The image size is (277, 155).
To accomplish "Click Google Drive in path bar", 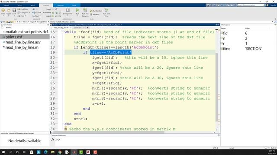I will (42, 22).
